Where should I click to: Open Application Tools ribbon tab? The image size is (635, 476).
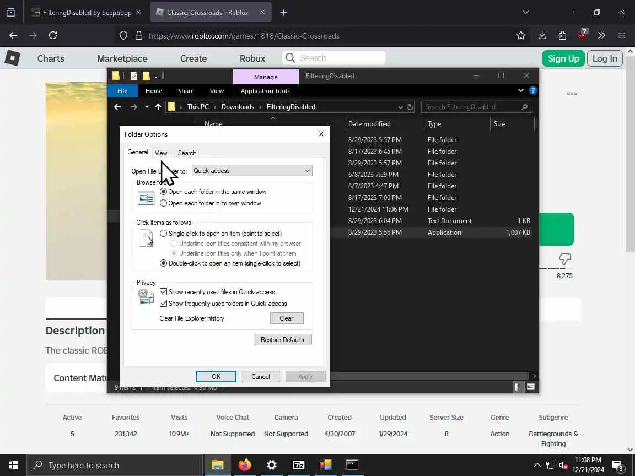[265, 91]
